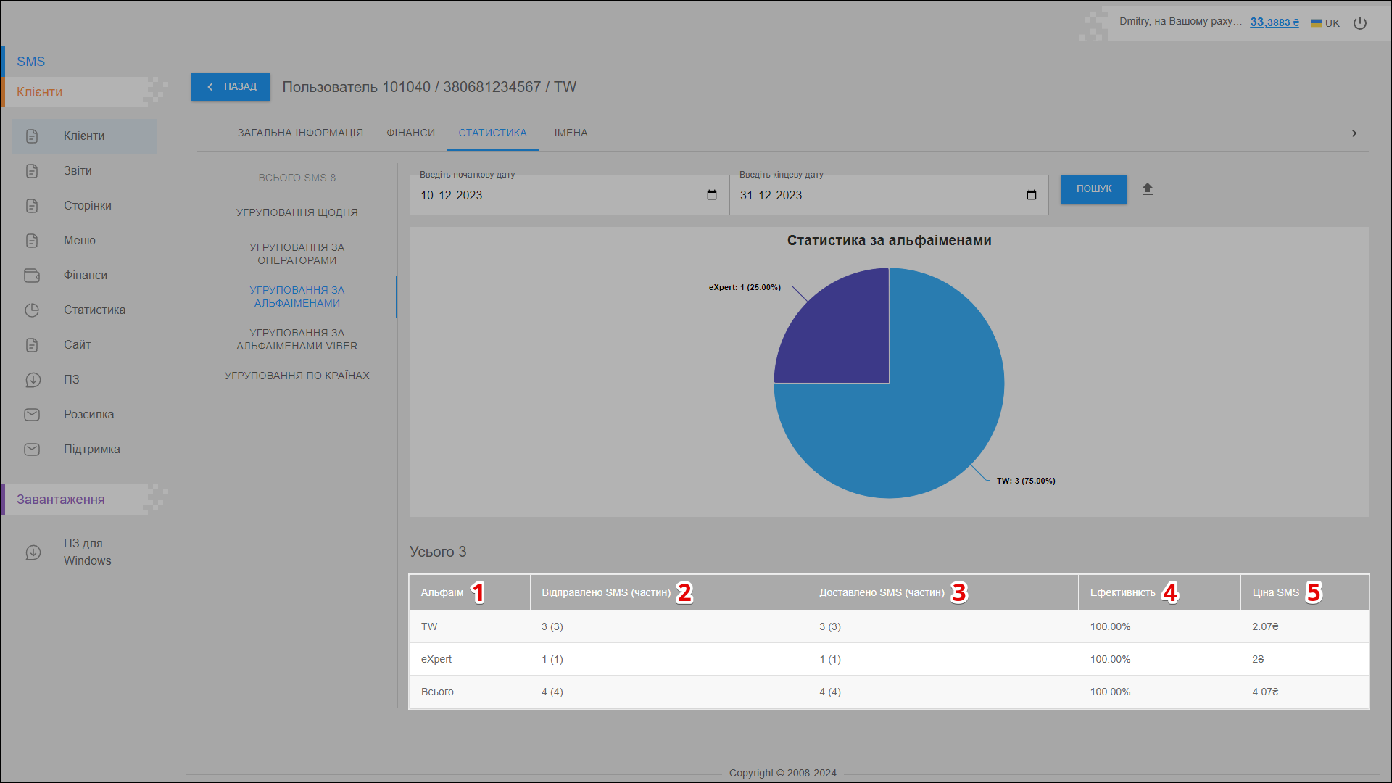Click the Розсилка envelope icon
Viewport: 1392px width, 783px height.
tap(32, 415)
